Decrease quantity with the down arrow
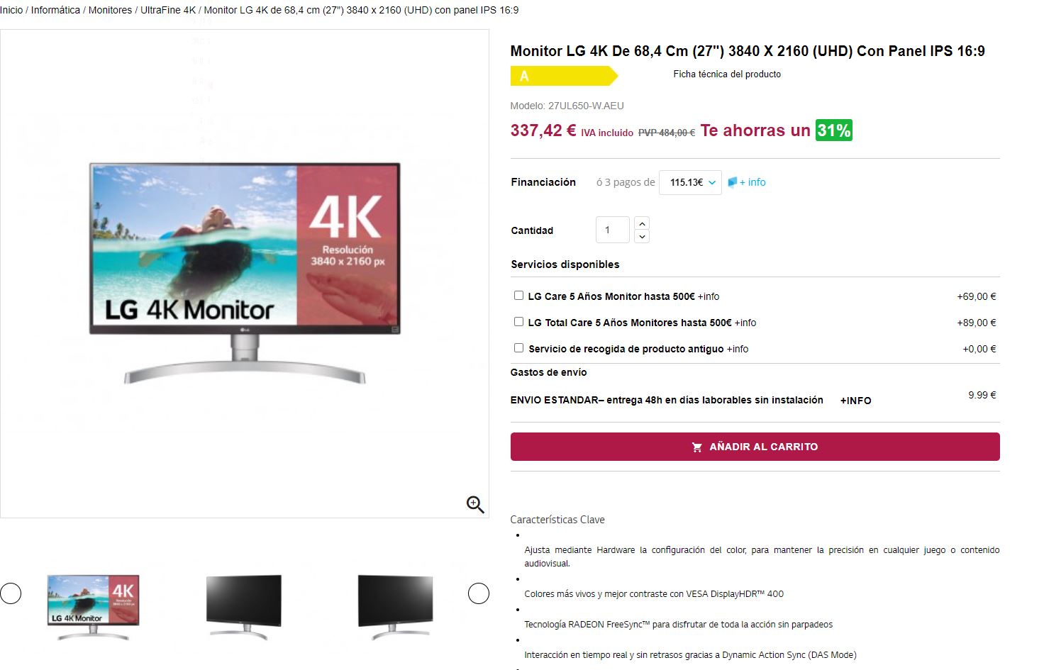1044x670 pixels. point(642,237)
